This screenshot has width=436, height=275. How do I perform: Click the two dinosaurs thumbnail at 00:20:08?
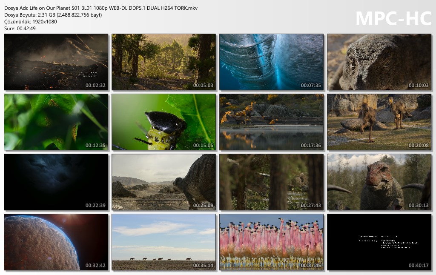(379, 122)
